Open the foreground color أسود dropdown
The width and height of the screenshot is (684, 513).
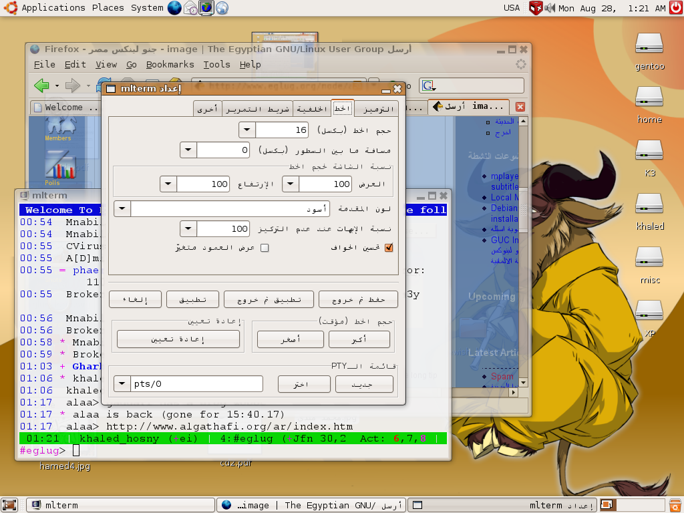(x=122, y=209)
